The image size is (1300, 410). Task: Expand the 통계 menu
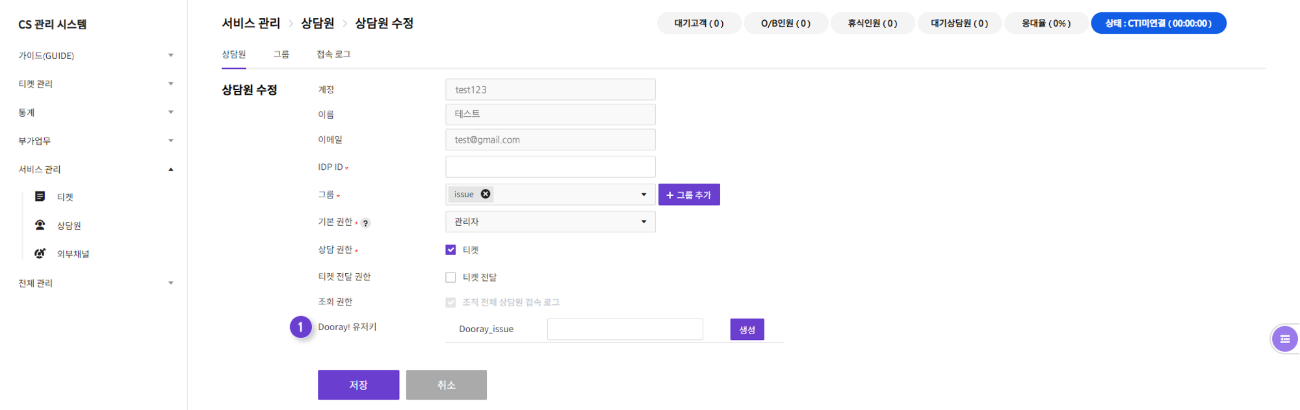pos(96,112)
